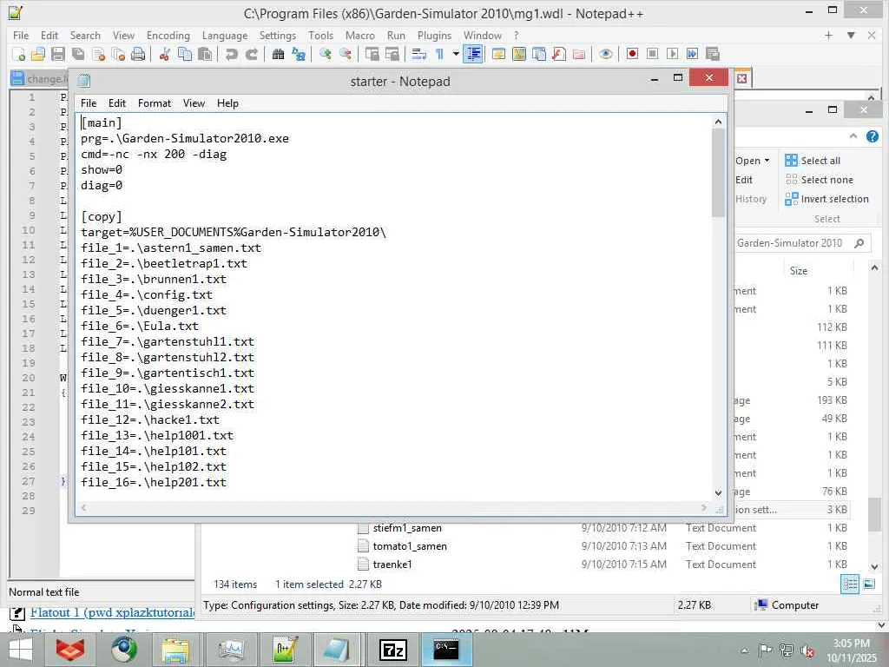Click Select all in Explorer ribbon
Screen dimensions: 889x667
coord(813,161)
